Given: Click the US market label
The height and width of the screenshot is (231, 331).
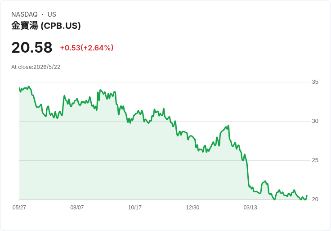Looking at the screenshot, I should (x=52, y=14).
